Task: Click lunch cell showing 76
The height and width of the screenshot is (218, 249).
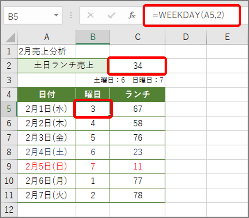Action: (x=137, y=138)
